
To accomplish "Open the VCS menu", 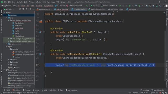I will point(58,2).
